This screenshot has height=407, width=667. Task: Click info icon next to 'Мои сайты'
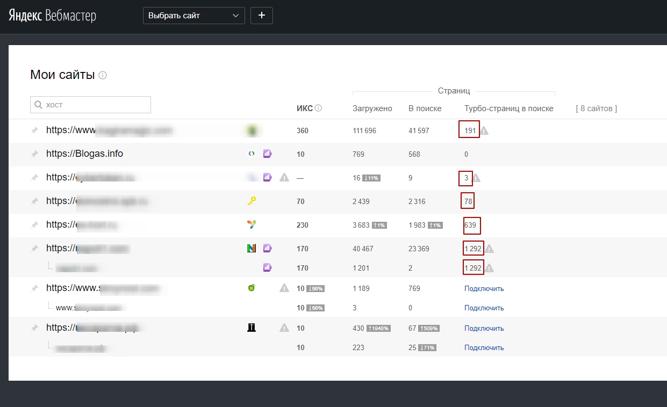point(103,75)
